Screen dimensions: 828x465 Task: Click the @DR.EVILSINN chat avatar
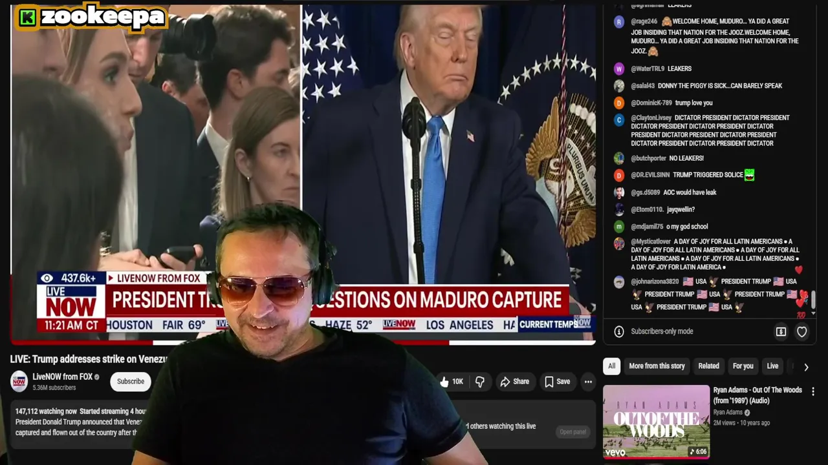(619, 175)
